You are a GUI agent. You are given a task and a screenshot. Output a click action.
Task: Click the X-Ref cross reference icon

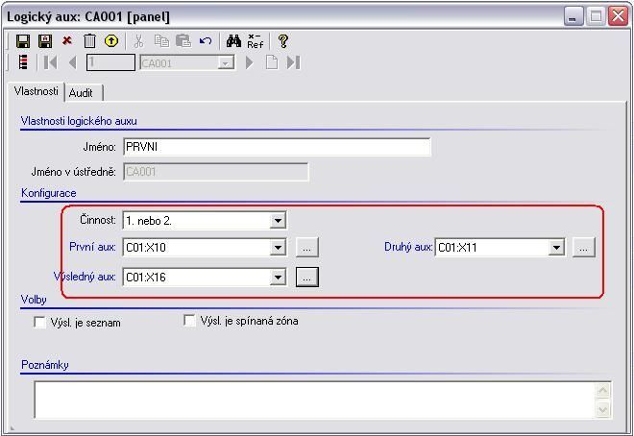pos(256,41)
